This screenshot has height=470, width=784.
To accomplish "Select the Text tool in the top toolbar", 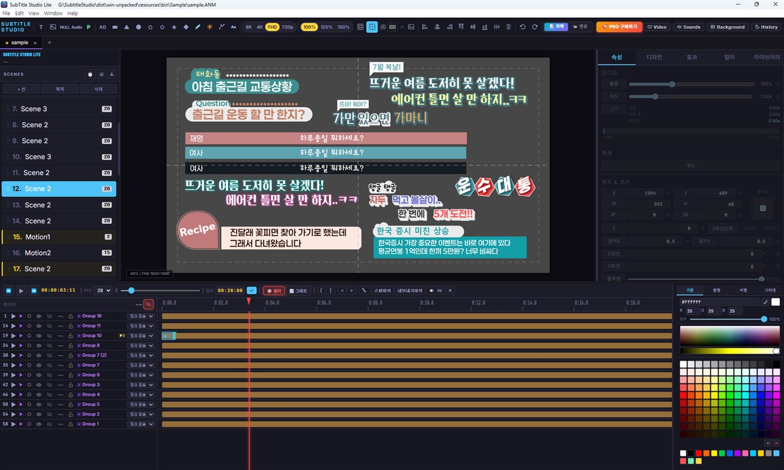I will pyautogui.click(x=41, y=27).
